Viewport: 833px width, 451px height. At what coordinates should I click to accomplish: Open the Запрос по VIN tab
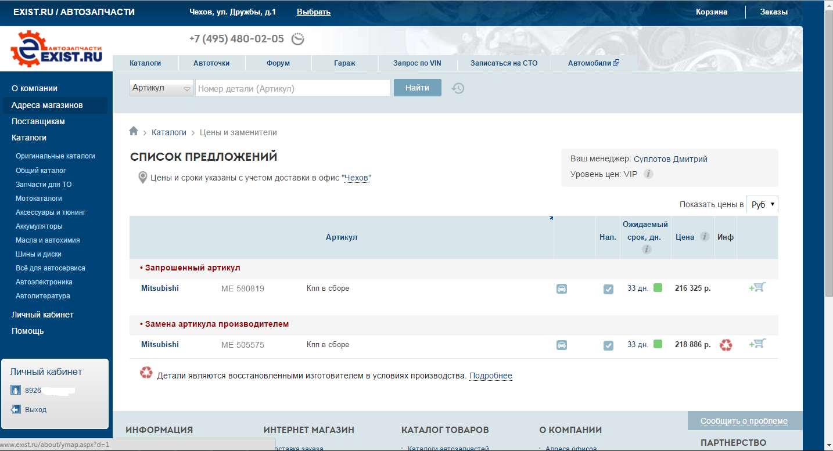coord(417,63)
